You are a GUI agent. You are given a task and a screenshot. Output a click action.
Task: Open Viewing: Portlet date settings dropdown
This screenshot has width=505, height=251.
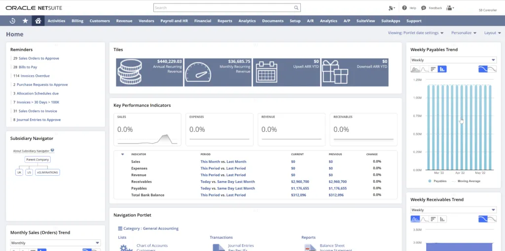point(415,33)
